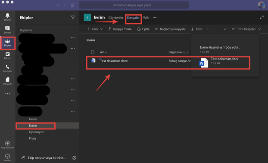The image size is (268, 163).
Task: Open the teams settings gear icon
Action: click(75, 158)
